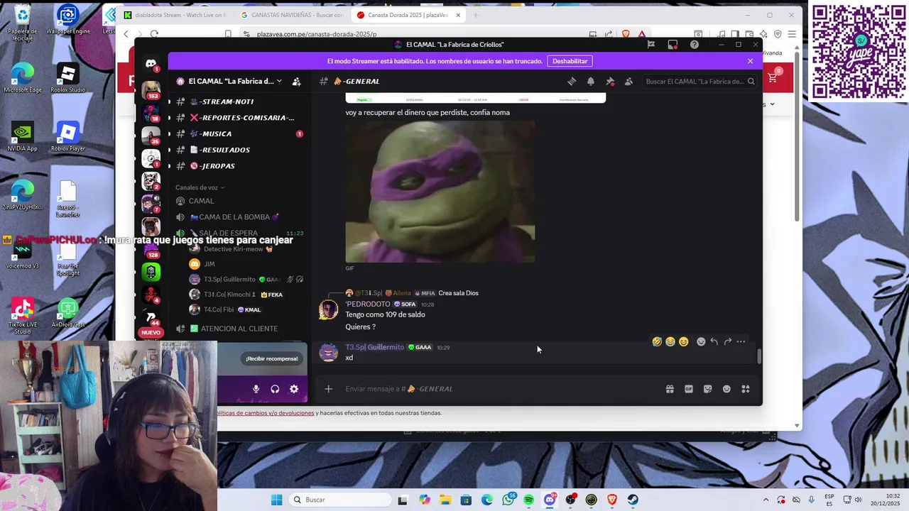
Task: Invite people icon next to server name
Action: [x=296, y=82]
